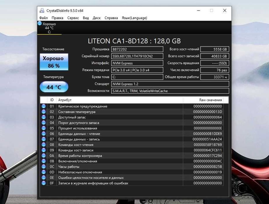This screenshot has height=204, width=269.
Task: Click the features field S.M.A.R.T., TRIM
Action: point(170,91)
